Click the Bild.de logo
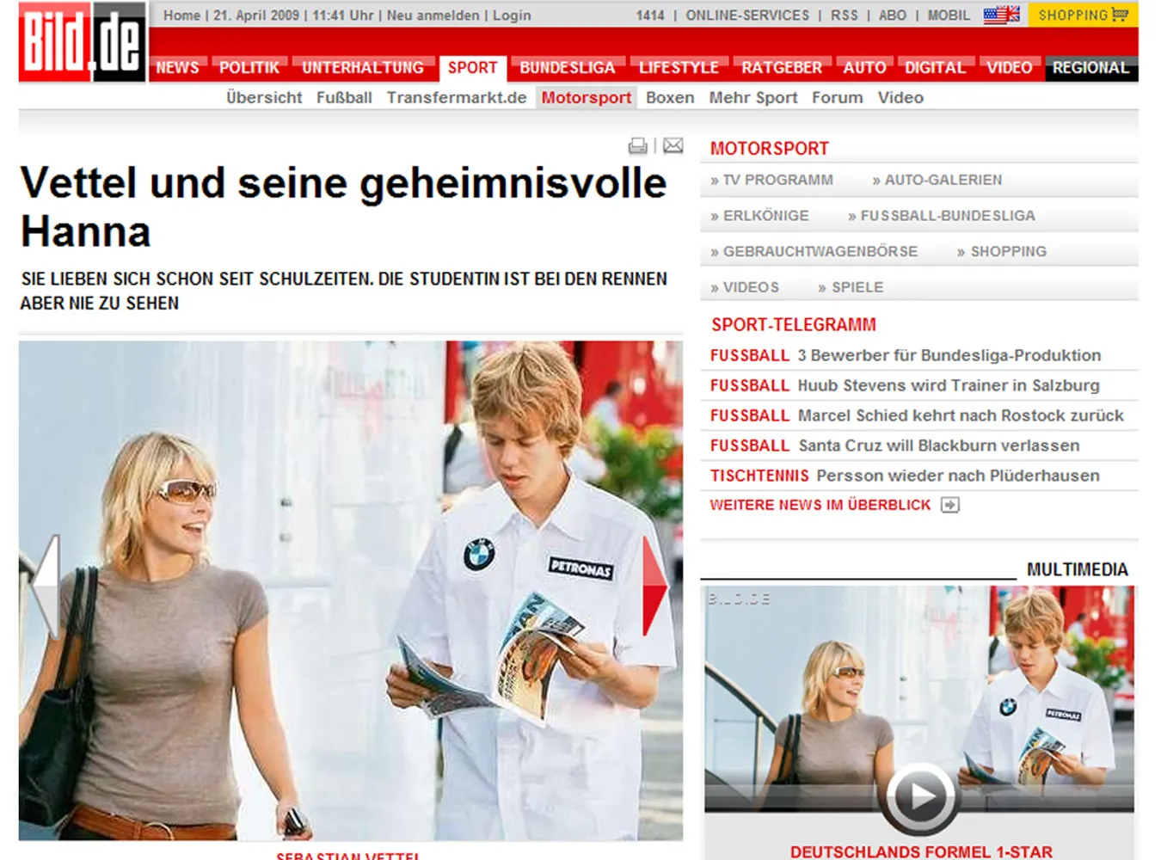This screenshot has width=1161, height=860. click(83, 43)
